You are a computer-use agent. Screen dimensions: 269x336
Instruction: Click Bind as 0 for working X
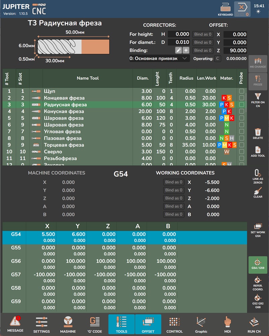coord(174,182)
